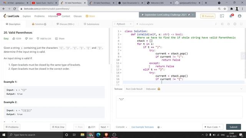Switch to Debugger tab

click(153, 89)
